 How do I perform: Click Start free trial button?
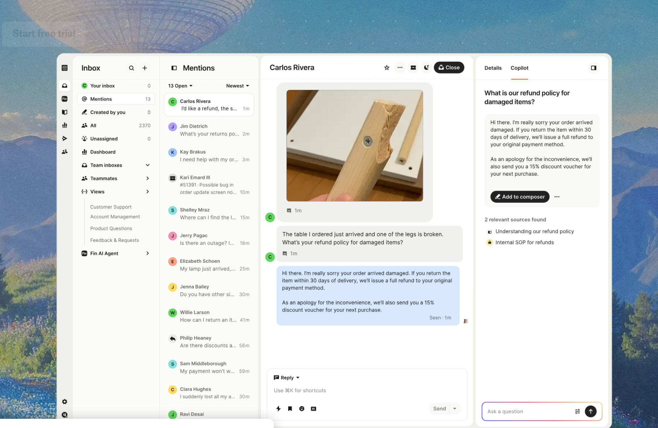pyautogui.click(x=44, y=34)
